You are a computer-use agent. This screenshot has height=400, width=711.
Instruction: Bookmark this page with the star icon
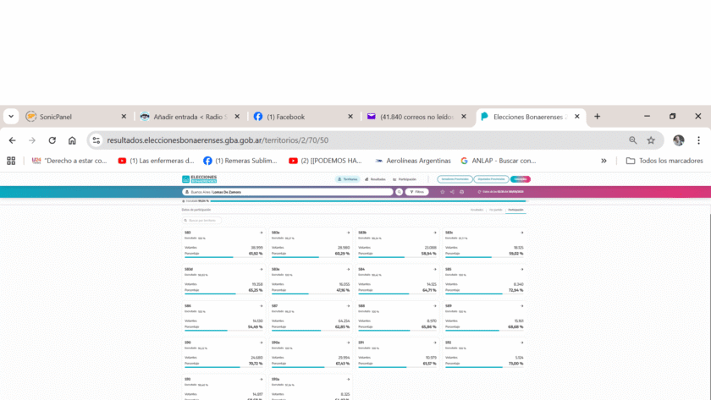point(651,140)
